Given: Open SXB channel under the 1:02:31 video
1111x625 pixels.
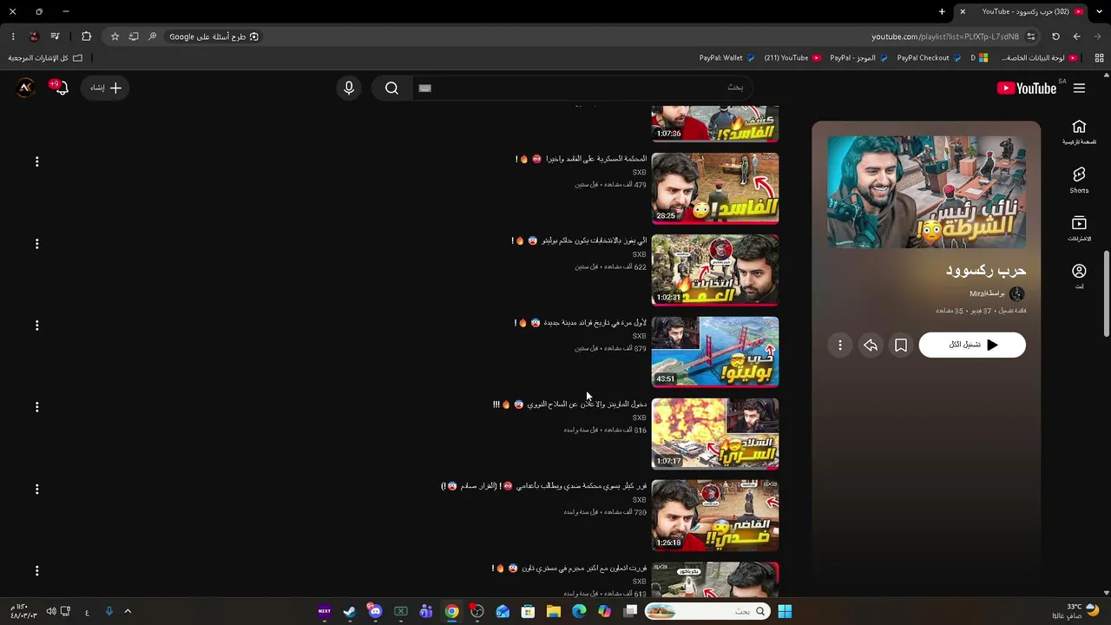Looking at the screenshot, I should point(640,254).
